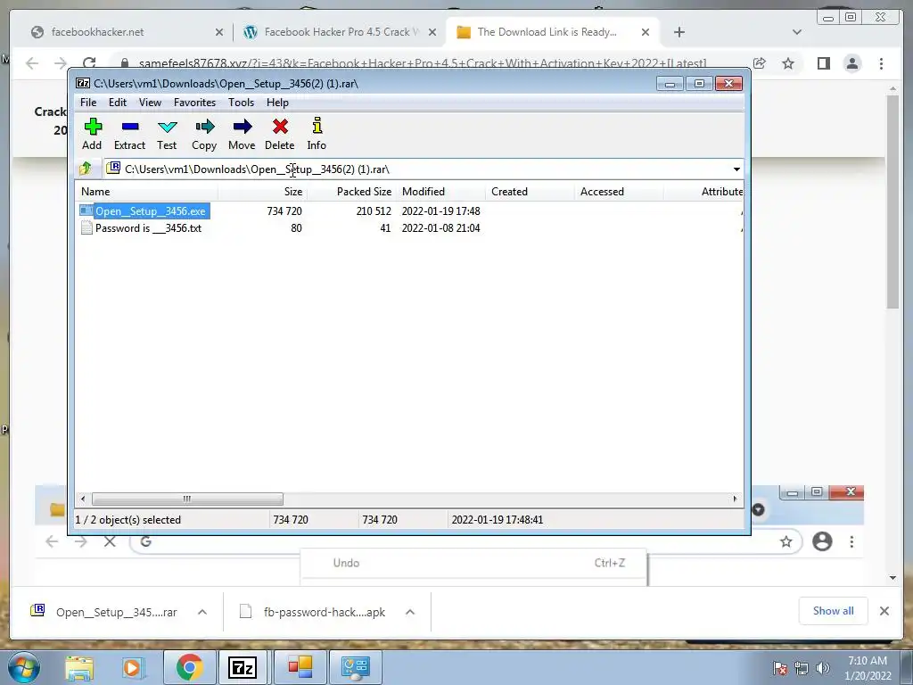Open the Chrome profile avatar
The image size is (913, 685).
click(852, 63)
